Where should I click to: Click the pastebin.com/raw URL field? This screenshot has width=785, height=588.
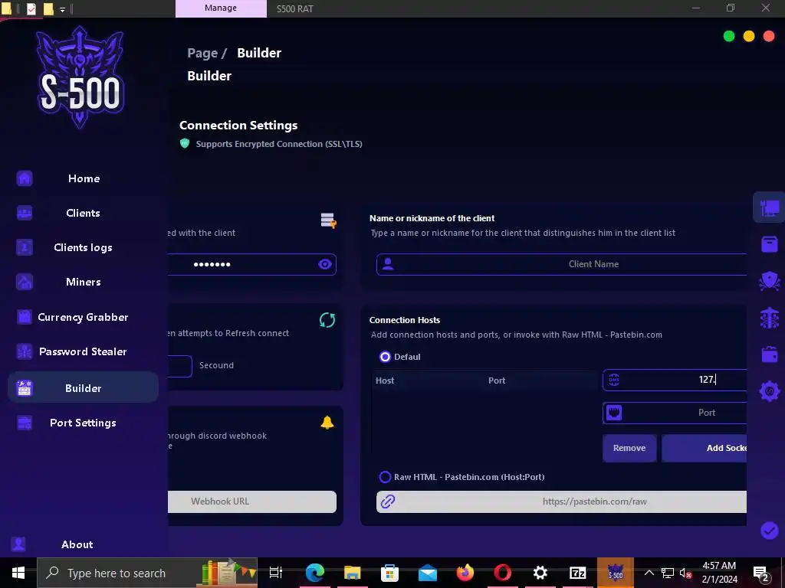pos(561,501)
